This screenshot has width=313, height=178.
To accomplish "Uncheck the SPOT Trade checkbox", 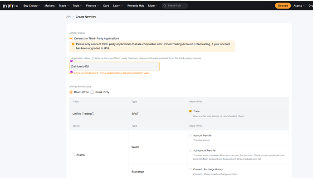I will [191, 111].
